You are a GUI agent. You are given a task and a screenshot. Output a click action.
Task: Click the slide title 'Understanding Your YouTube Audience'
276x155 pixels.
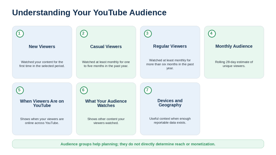[89, 13]
